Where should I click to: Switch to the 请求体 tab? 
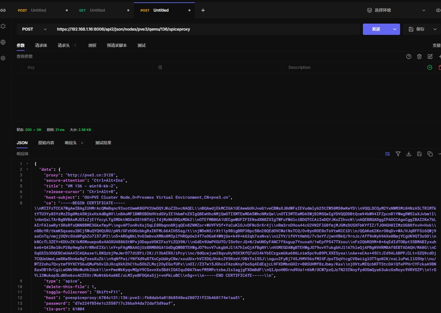point(41,46)
